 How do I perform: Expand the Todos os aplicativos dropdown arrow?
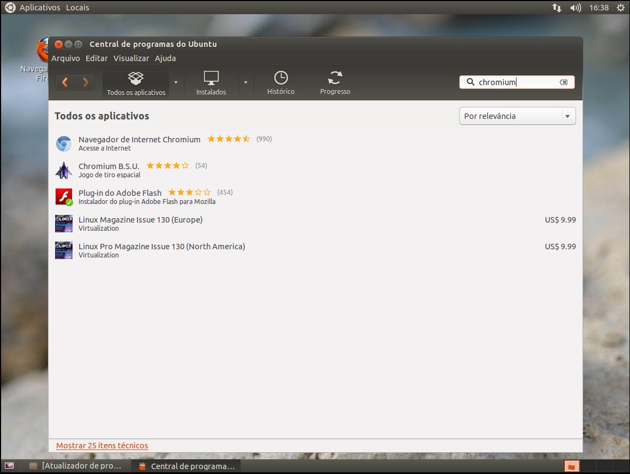[176, 82]
